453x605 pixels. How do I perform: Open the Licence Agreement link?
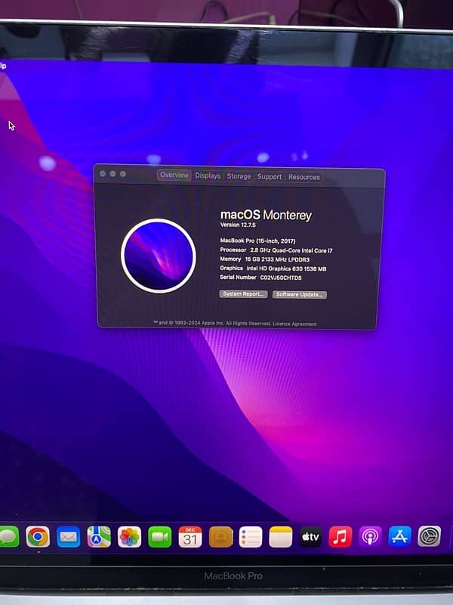coord(294,324)
